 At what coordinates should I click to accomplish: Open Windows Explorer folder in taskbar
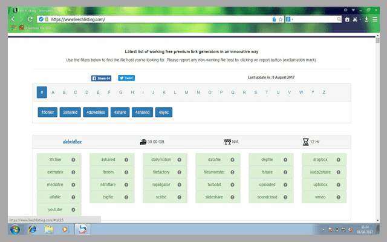(49, 229)
